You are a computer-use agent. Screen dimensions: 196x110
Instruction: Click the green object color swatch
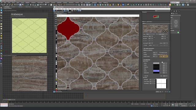(x=178, y=33)
